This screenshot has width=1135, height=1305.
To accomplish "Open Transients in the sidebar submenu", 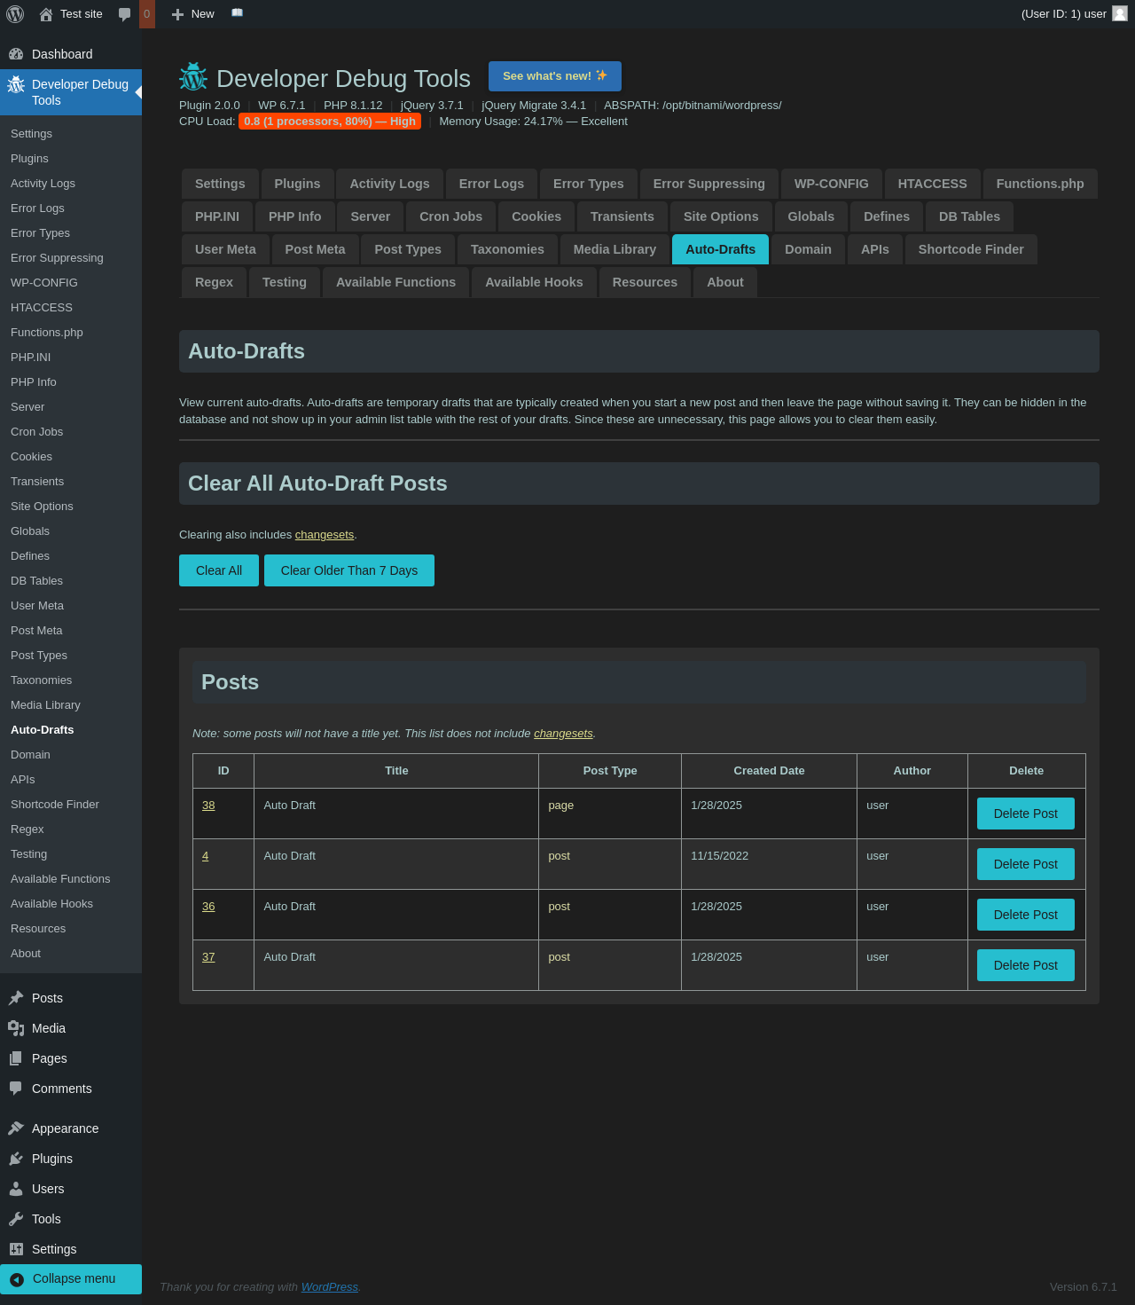I will click(x=37, y=482).
